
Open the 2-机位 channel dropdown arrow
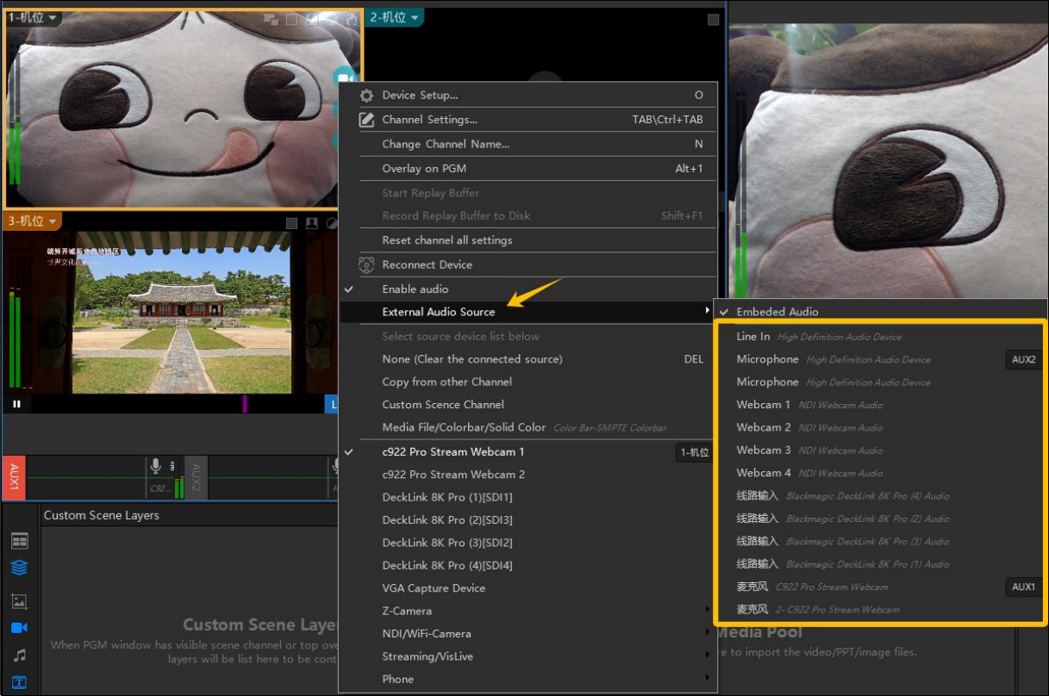pos(415,18)
